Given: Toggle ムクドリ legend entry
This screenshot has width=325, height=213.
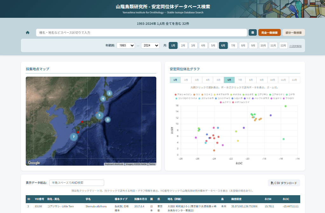Looking at the screenshot, I should 225,102.
